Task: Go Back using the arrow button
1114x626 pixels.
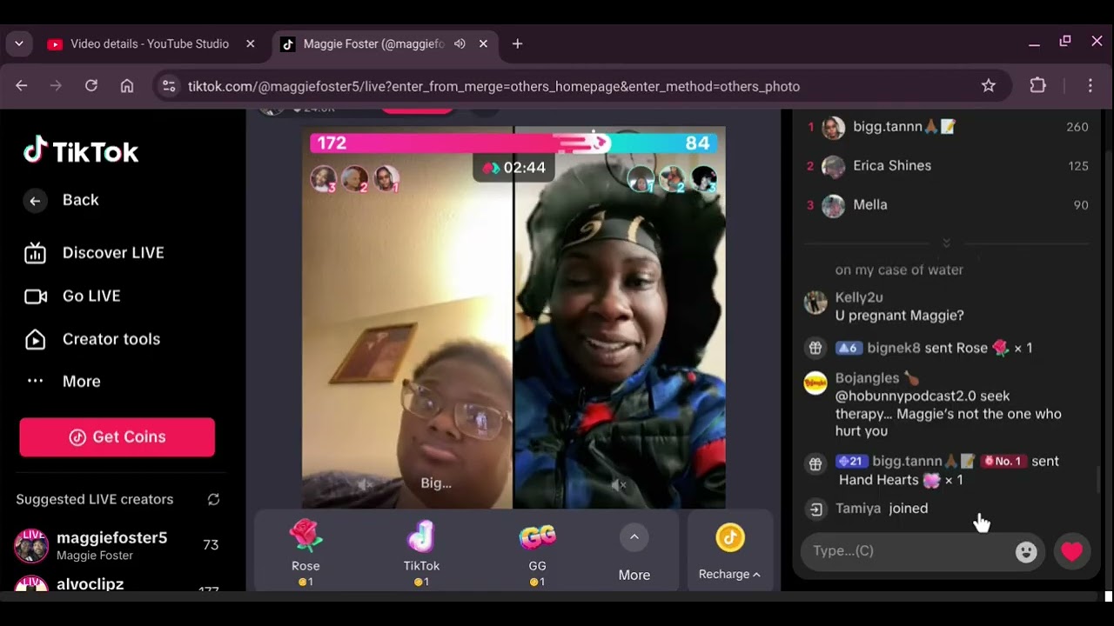Action: pyautogui.click(x=35, y=201)
